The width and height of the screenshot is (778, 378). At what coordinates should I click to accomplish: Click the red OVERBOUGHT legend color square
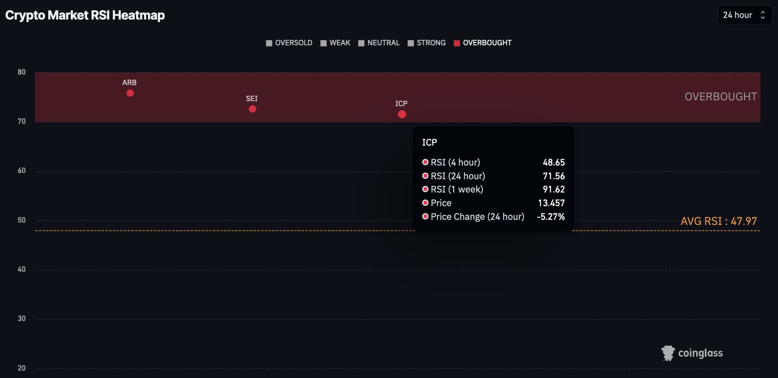pyautogui.click(x=457, y=43)
